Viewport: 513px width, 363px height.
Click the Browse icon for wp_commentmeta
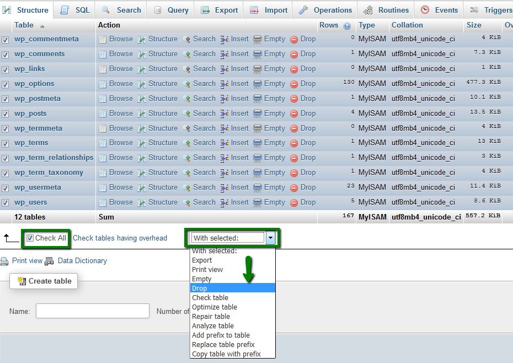(103, 40)
